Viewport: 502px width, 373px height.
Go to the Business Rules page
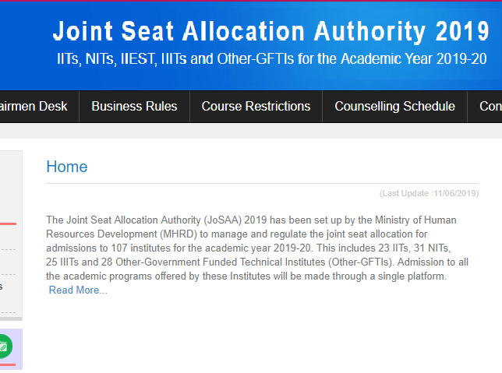pyautogui.click(x=134, y=107)
